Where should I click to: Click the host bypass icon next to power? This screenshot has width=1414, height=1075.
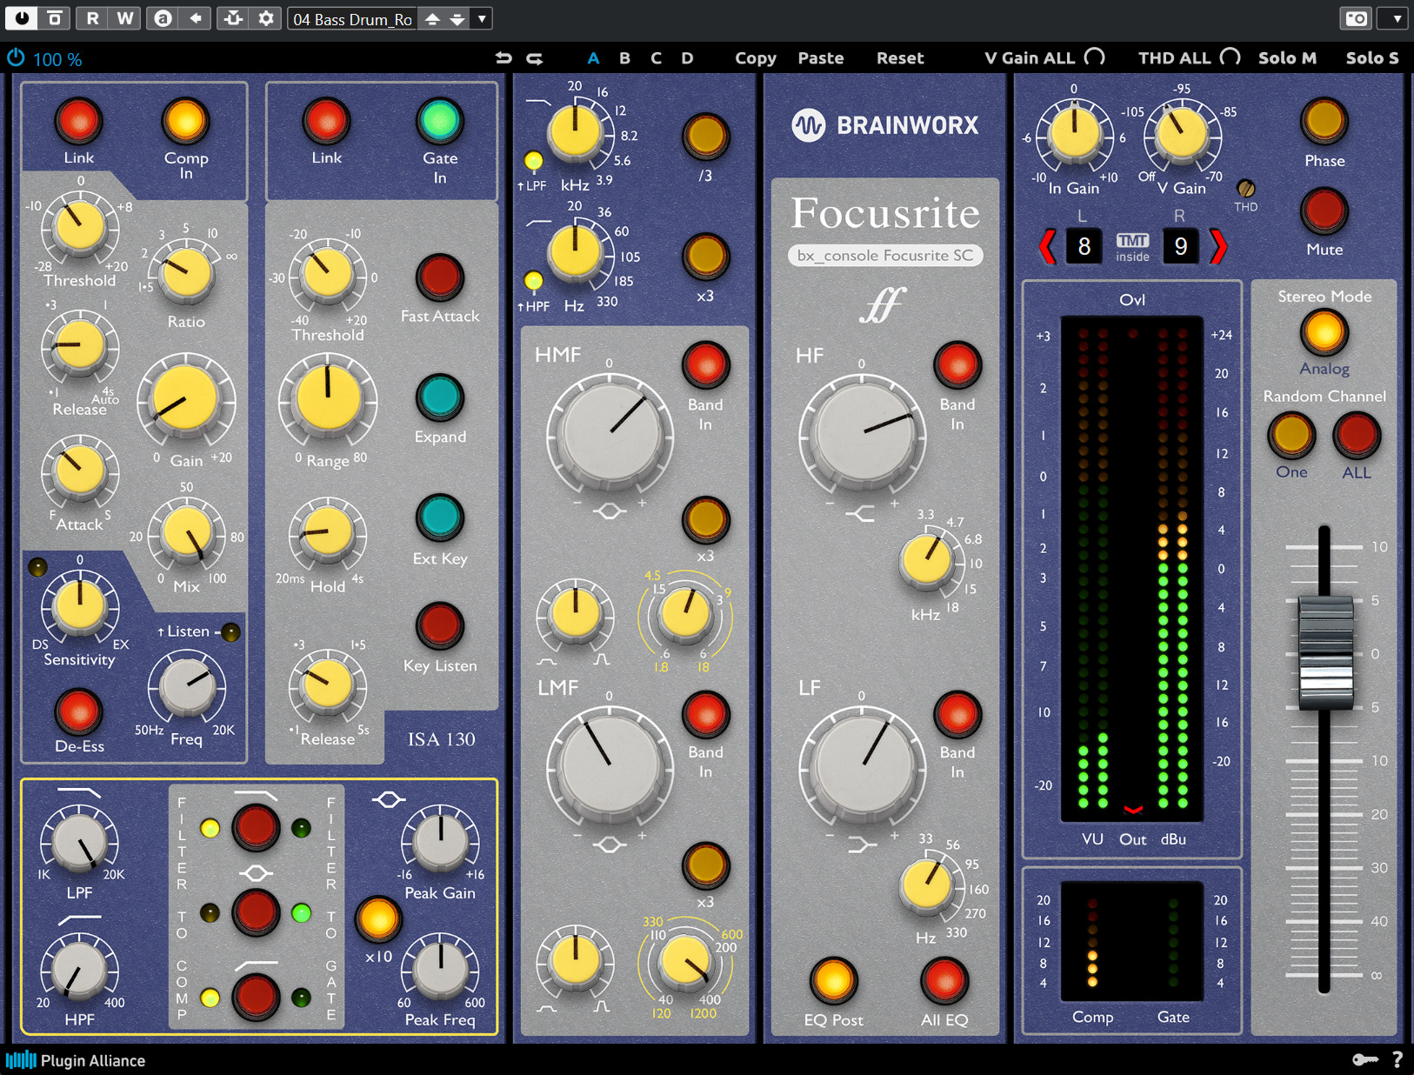(x=54, y=18)
